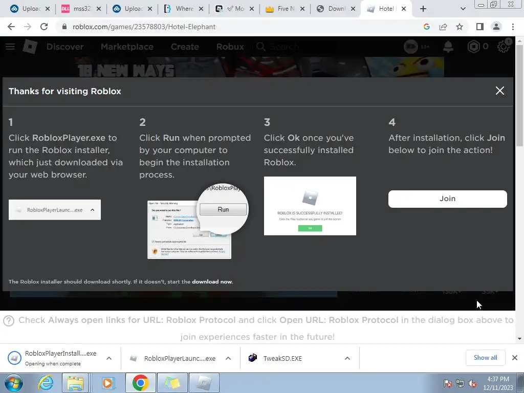Open Marketplace in Roblox navigation

tap(127, 47)
